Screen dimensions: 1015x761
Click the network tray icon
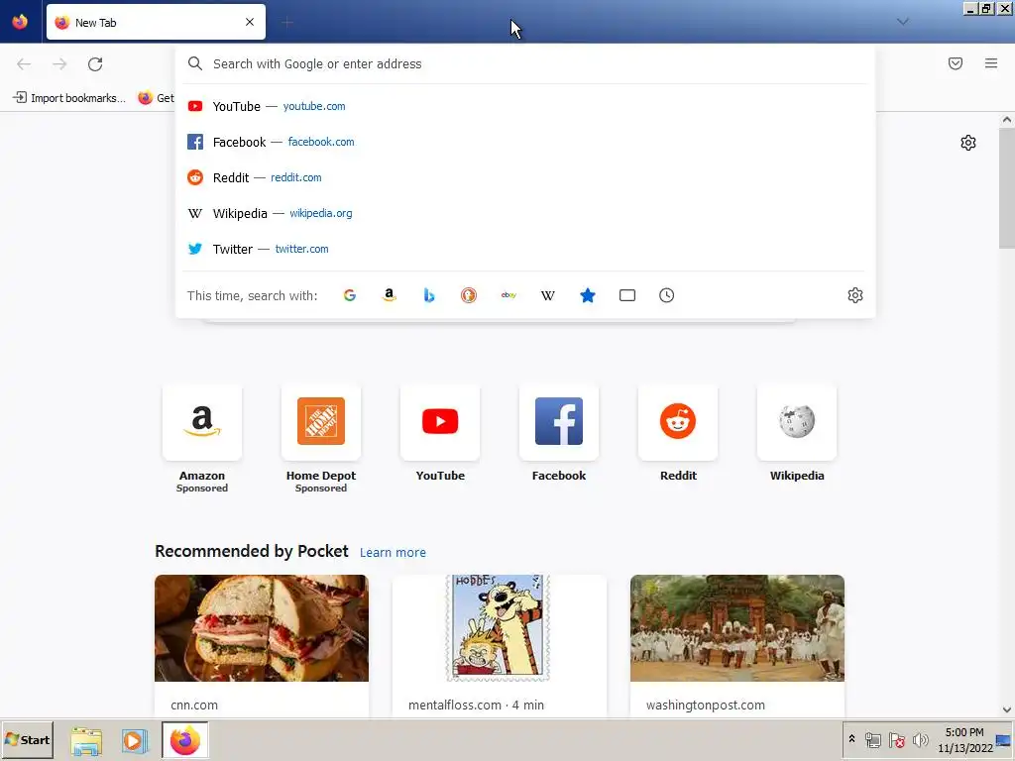coord(873,740)
